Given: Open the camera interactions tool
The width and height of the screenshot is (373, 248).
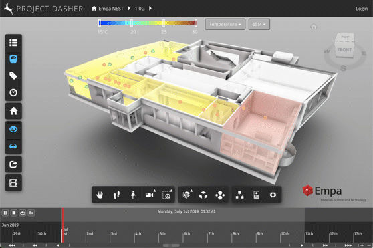Looking at the screenshot, I should point(150,195).
